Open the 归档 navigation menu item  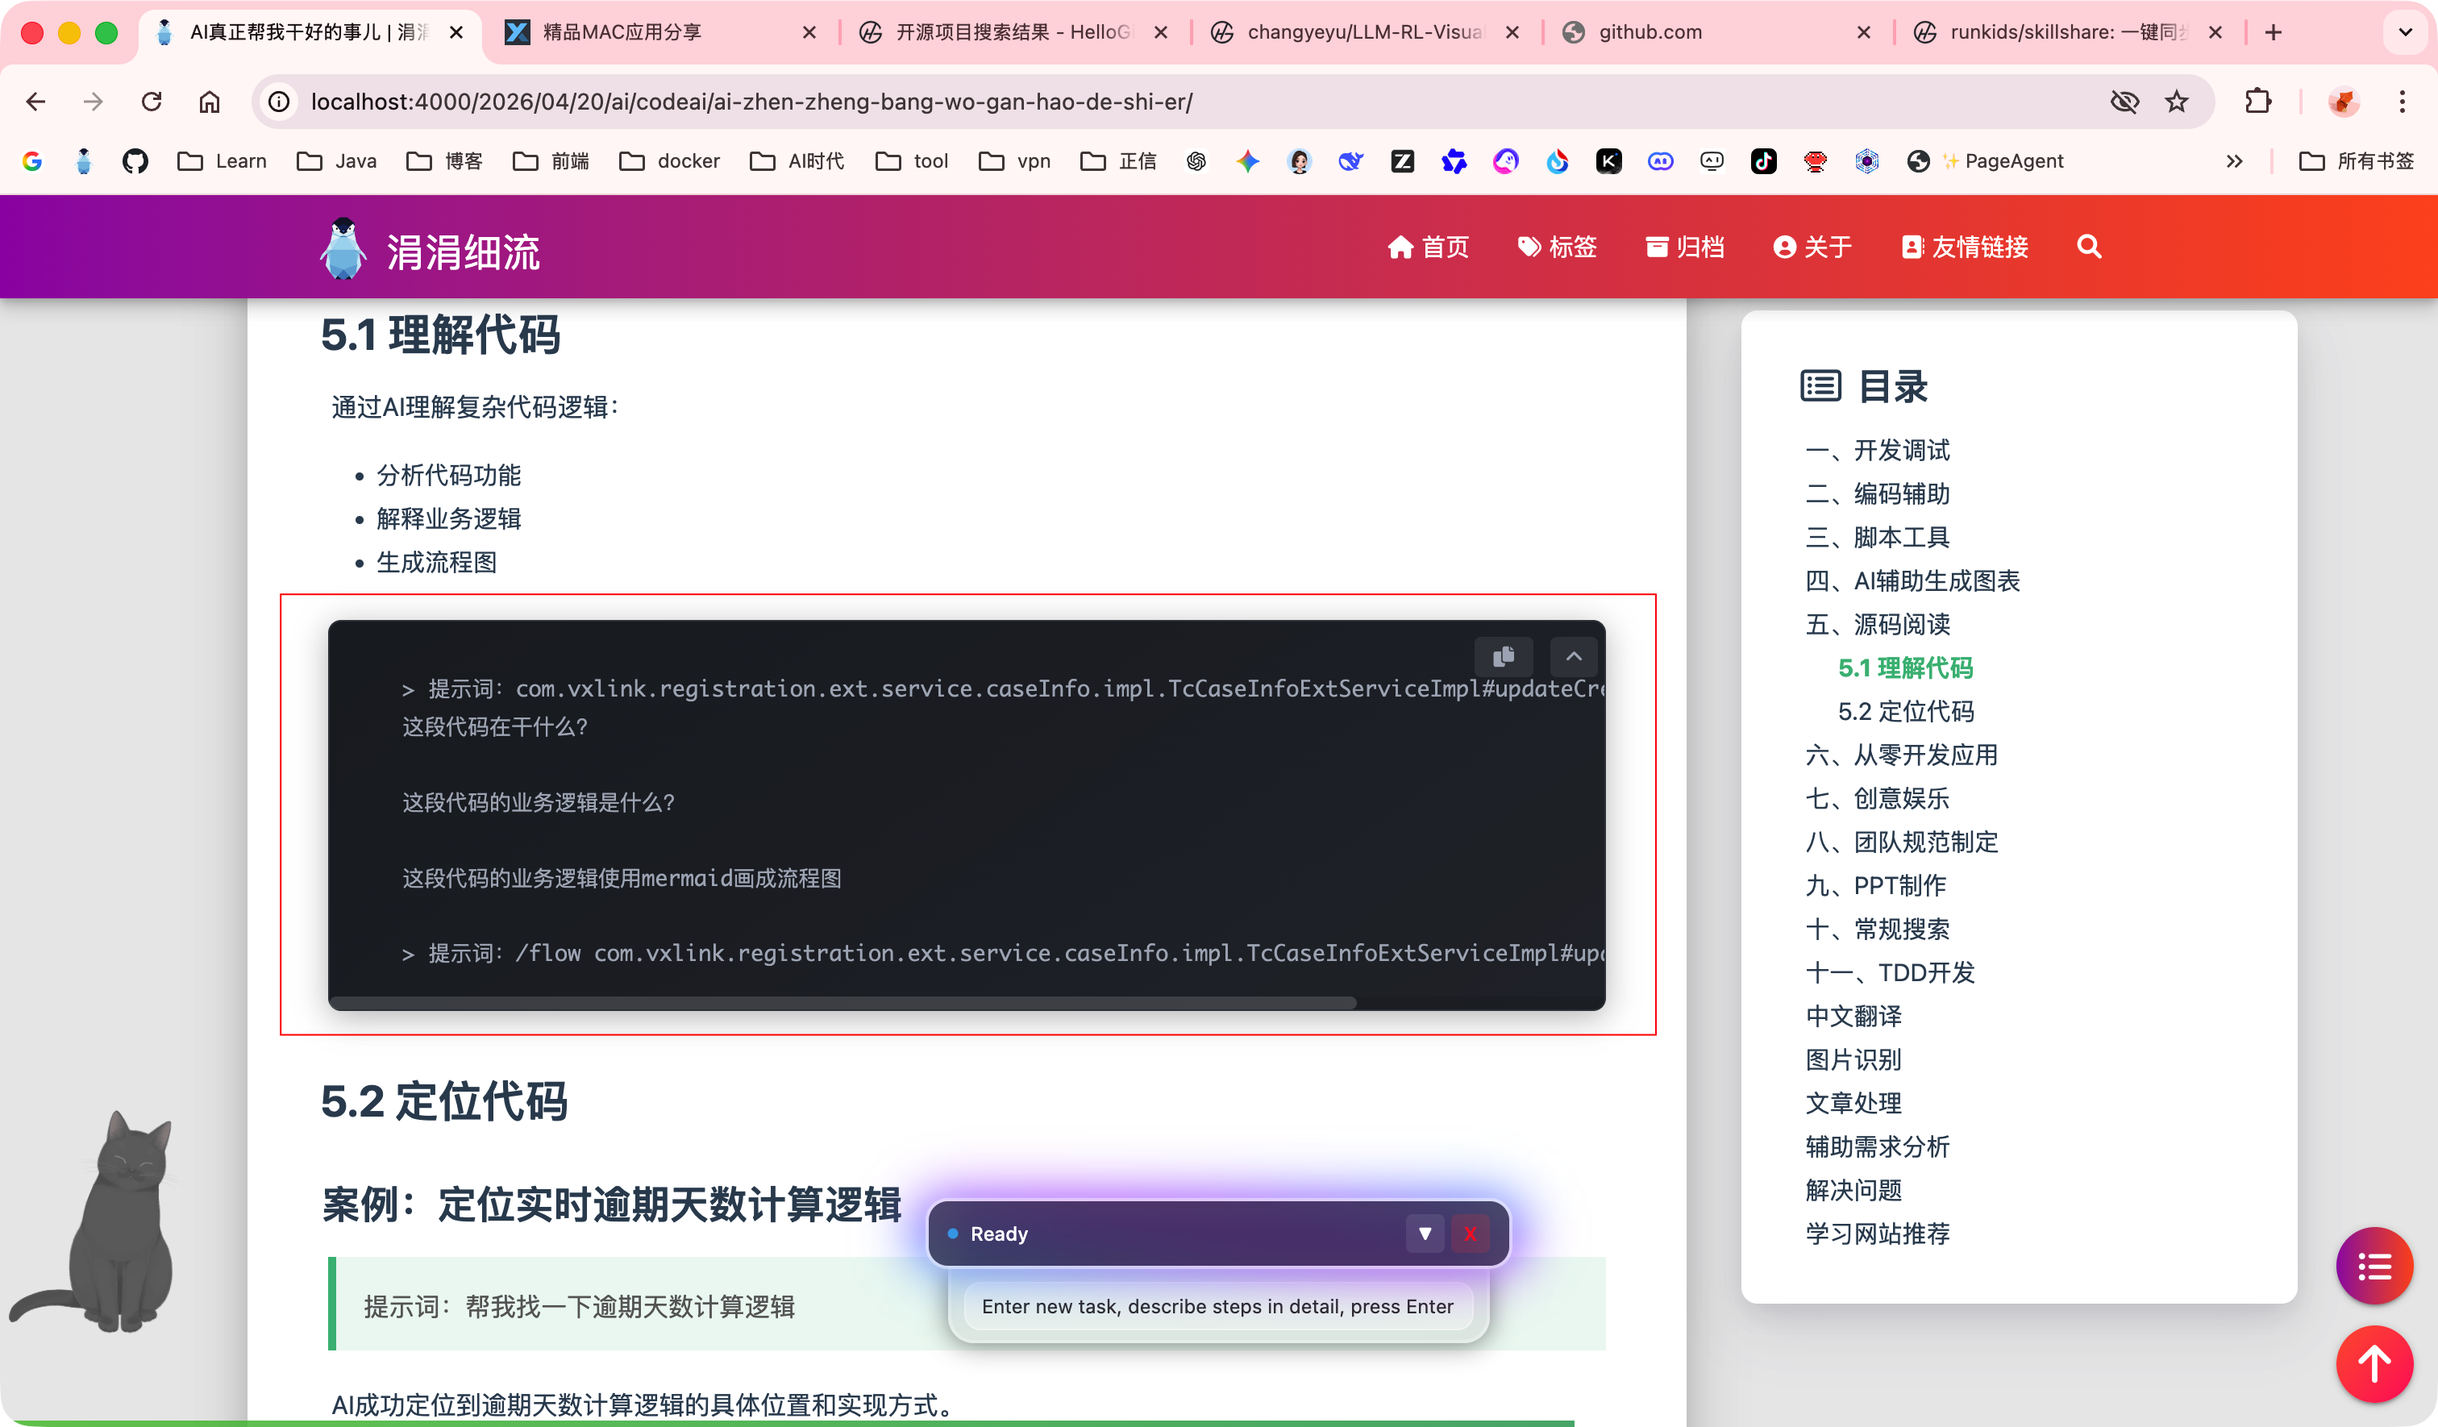(x=1684, y=247)
